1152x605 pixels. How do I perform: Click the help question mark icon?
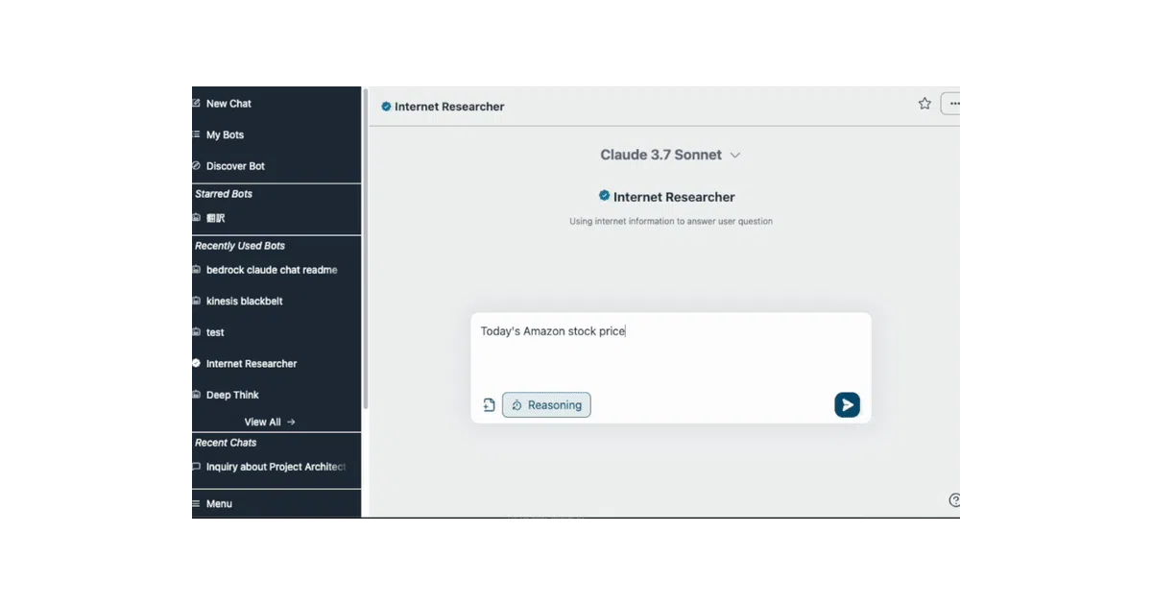click(x=954, y=500)
